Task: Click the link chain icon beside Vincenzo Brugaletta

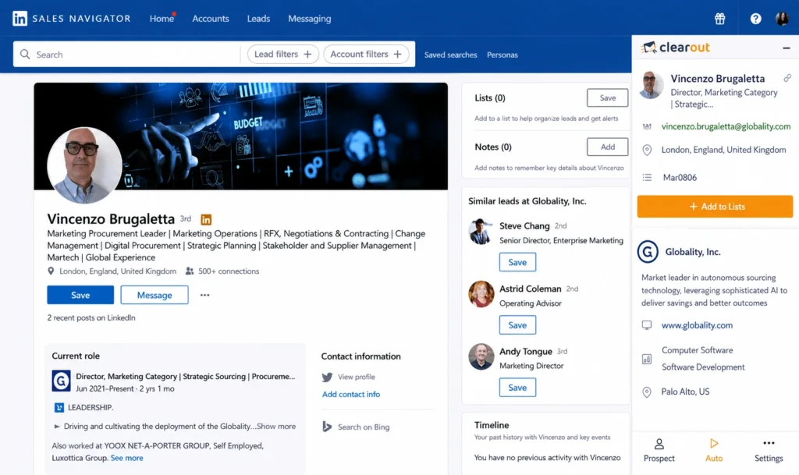Action: [787, 78]
